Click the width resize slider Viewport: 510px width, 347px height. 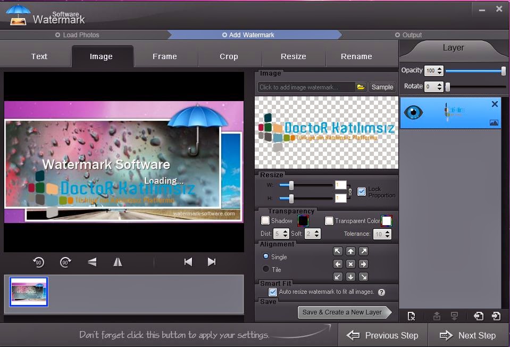click(x=306, y=185)
